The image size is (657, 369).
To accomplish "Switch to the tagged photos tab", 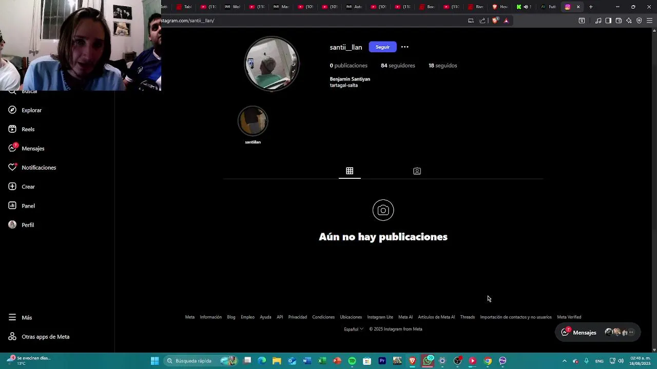I will point(417,171).
